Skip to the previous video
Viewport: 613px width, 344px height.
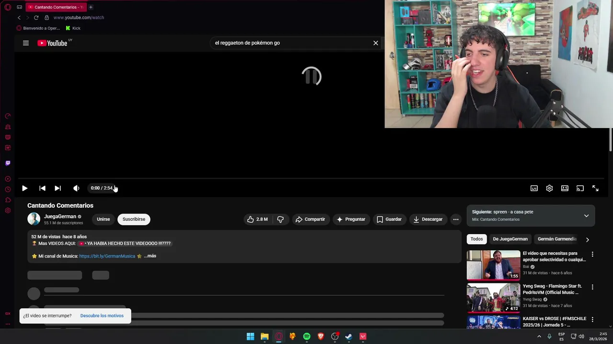pos(42,188)
